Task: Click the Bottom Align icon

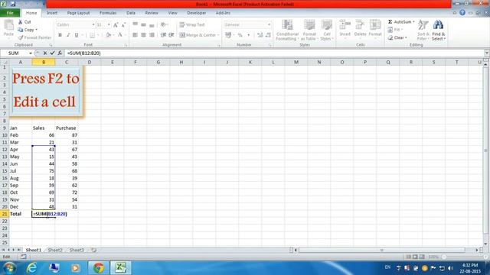Action: pyautogui.click(x=152, y=24)
